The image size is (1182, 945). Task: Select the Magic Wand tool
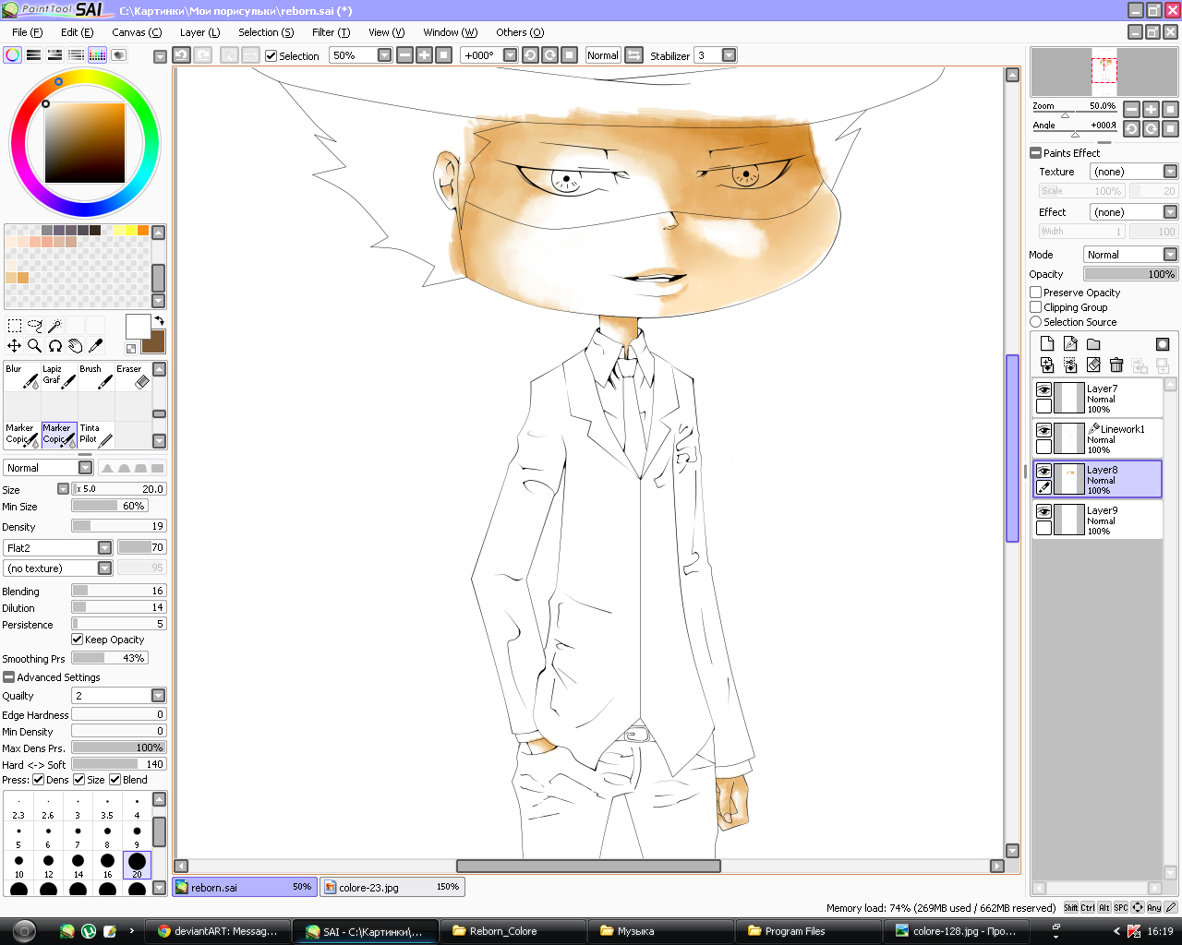[55, 325]
